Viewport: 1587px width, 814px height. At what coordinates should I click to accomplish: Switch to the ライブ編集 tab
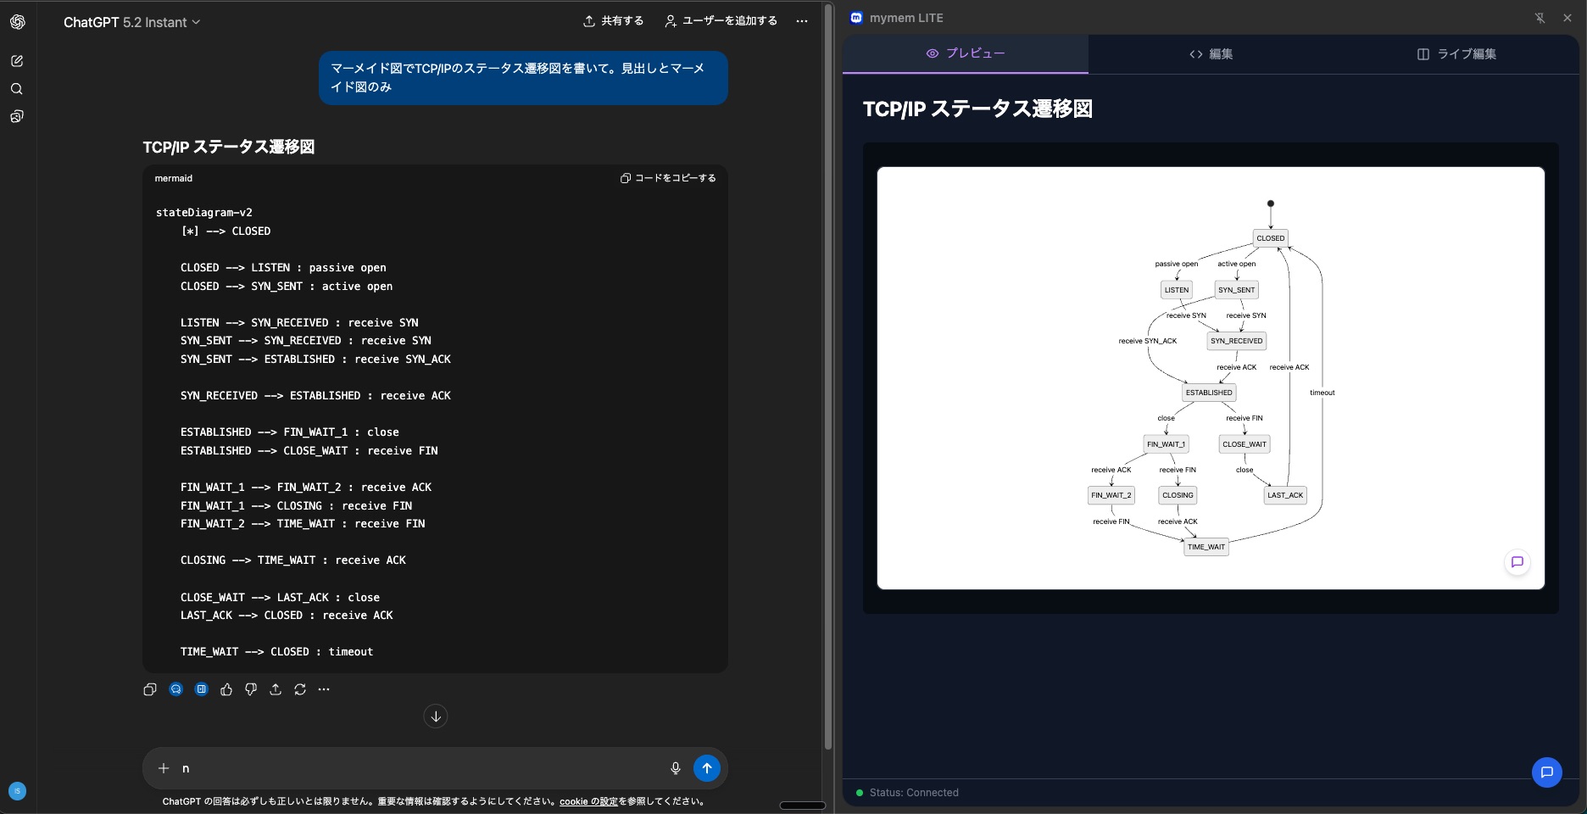(x=1456, y=54)
